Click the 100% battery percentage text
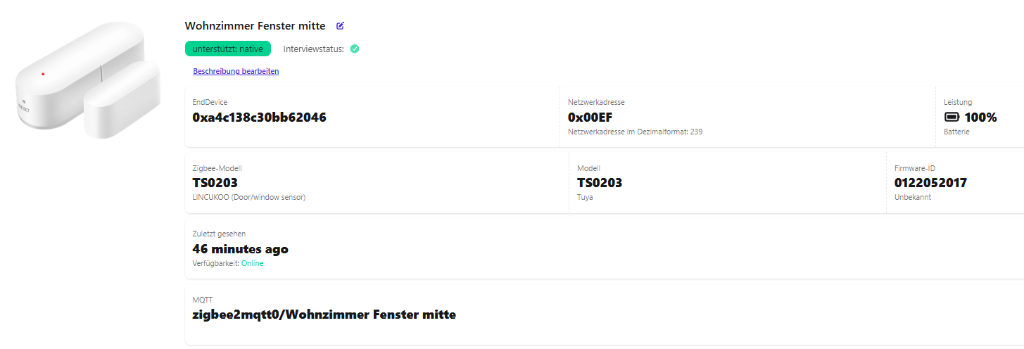Screen dimensions: 1024x349 tap(980, 118)
